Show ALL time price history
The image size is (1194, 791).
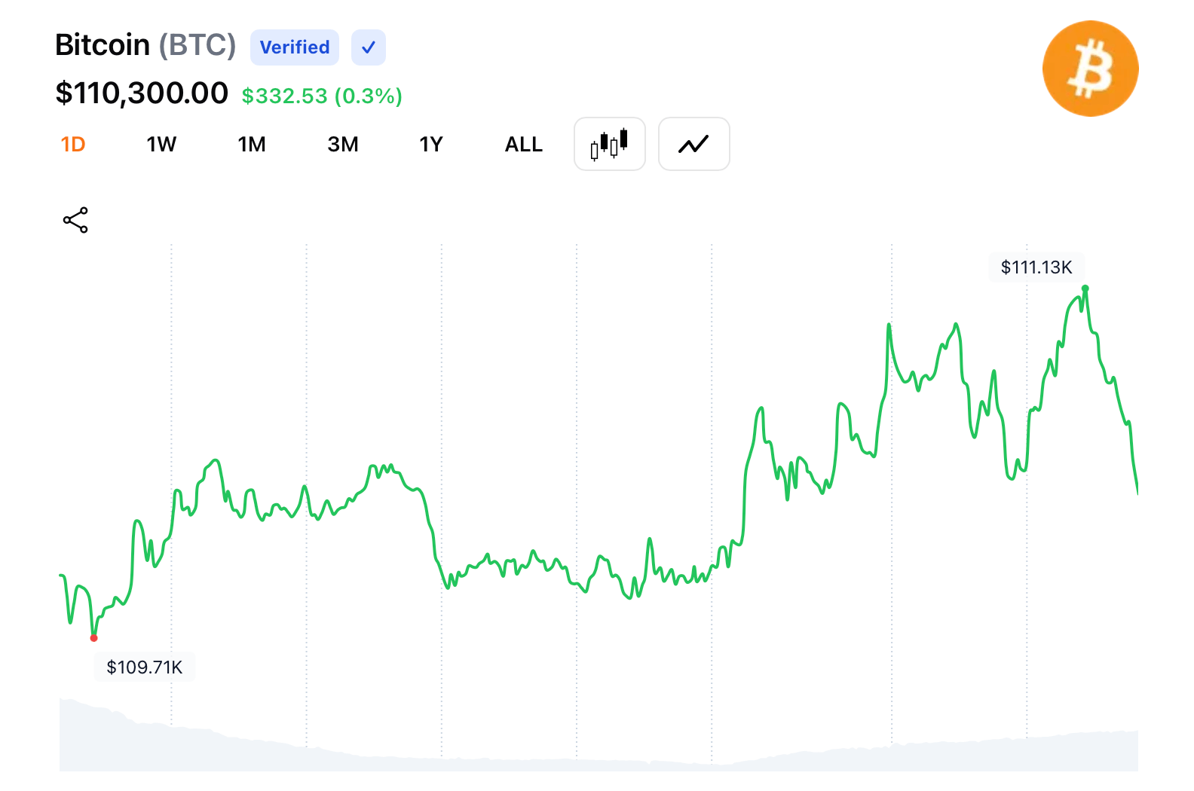(524, 145)
